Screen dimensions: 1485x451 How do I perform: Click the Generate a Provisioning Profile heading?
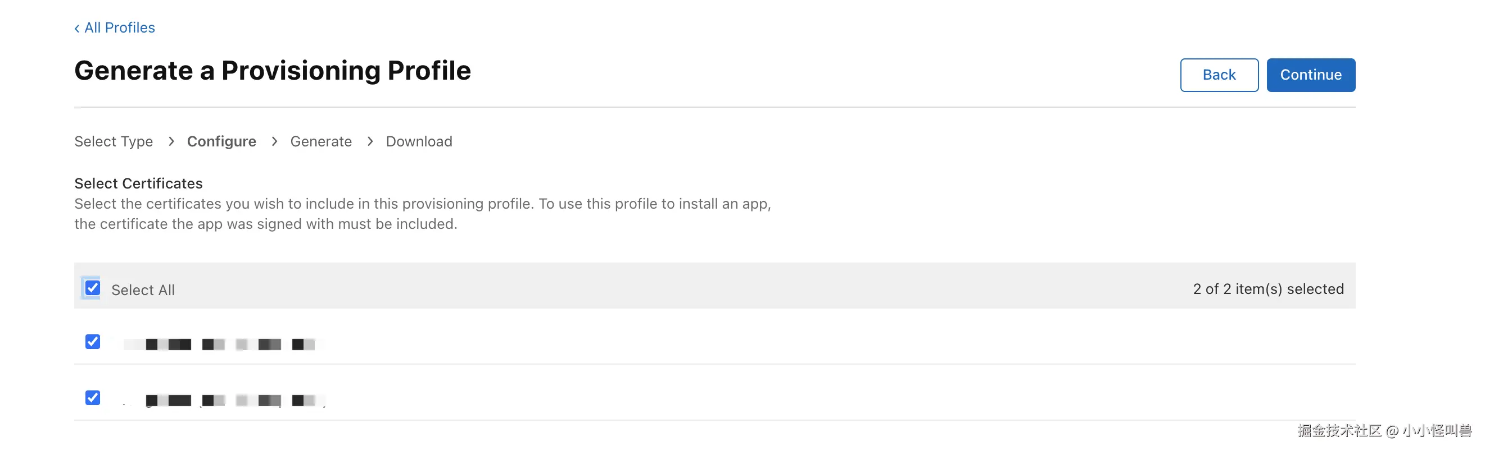tap(272, 71)
